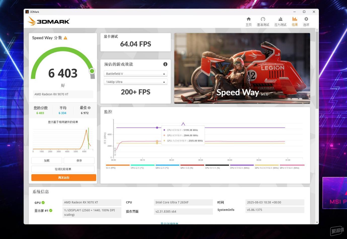Toggle the GPU 负载 (%) red legend
This screenshot has height=239, width=347.
click(x=192, y=167)
